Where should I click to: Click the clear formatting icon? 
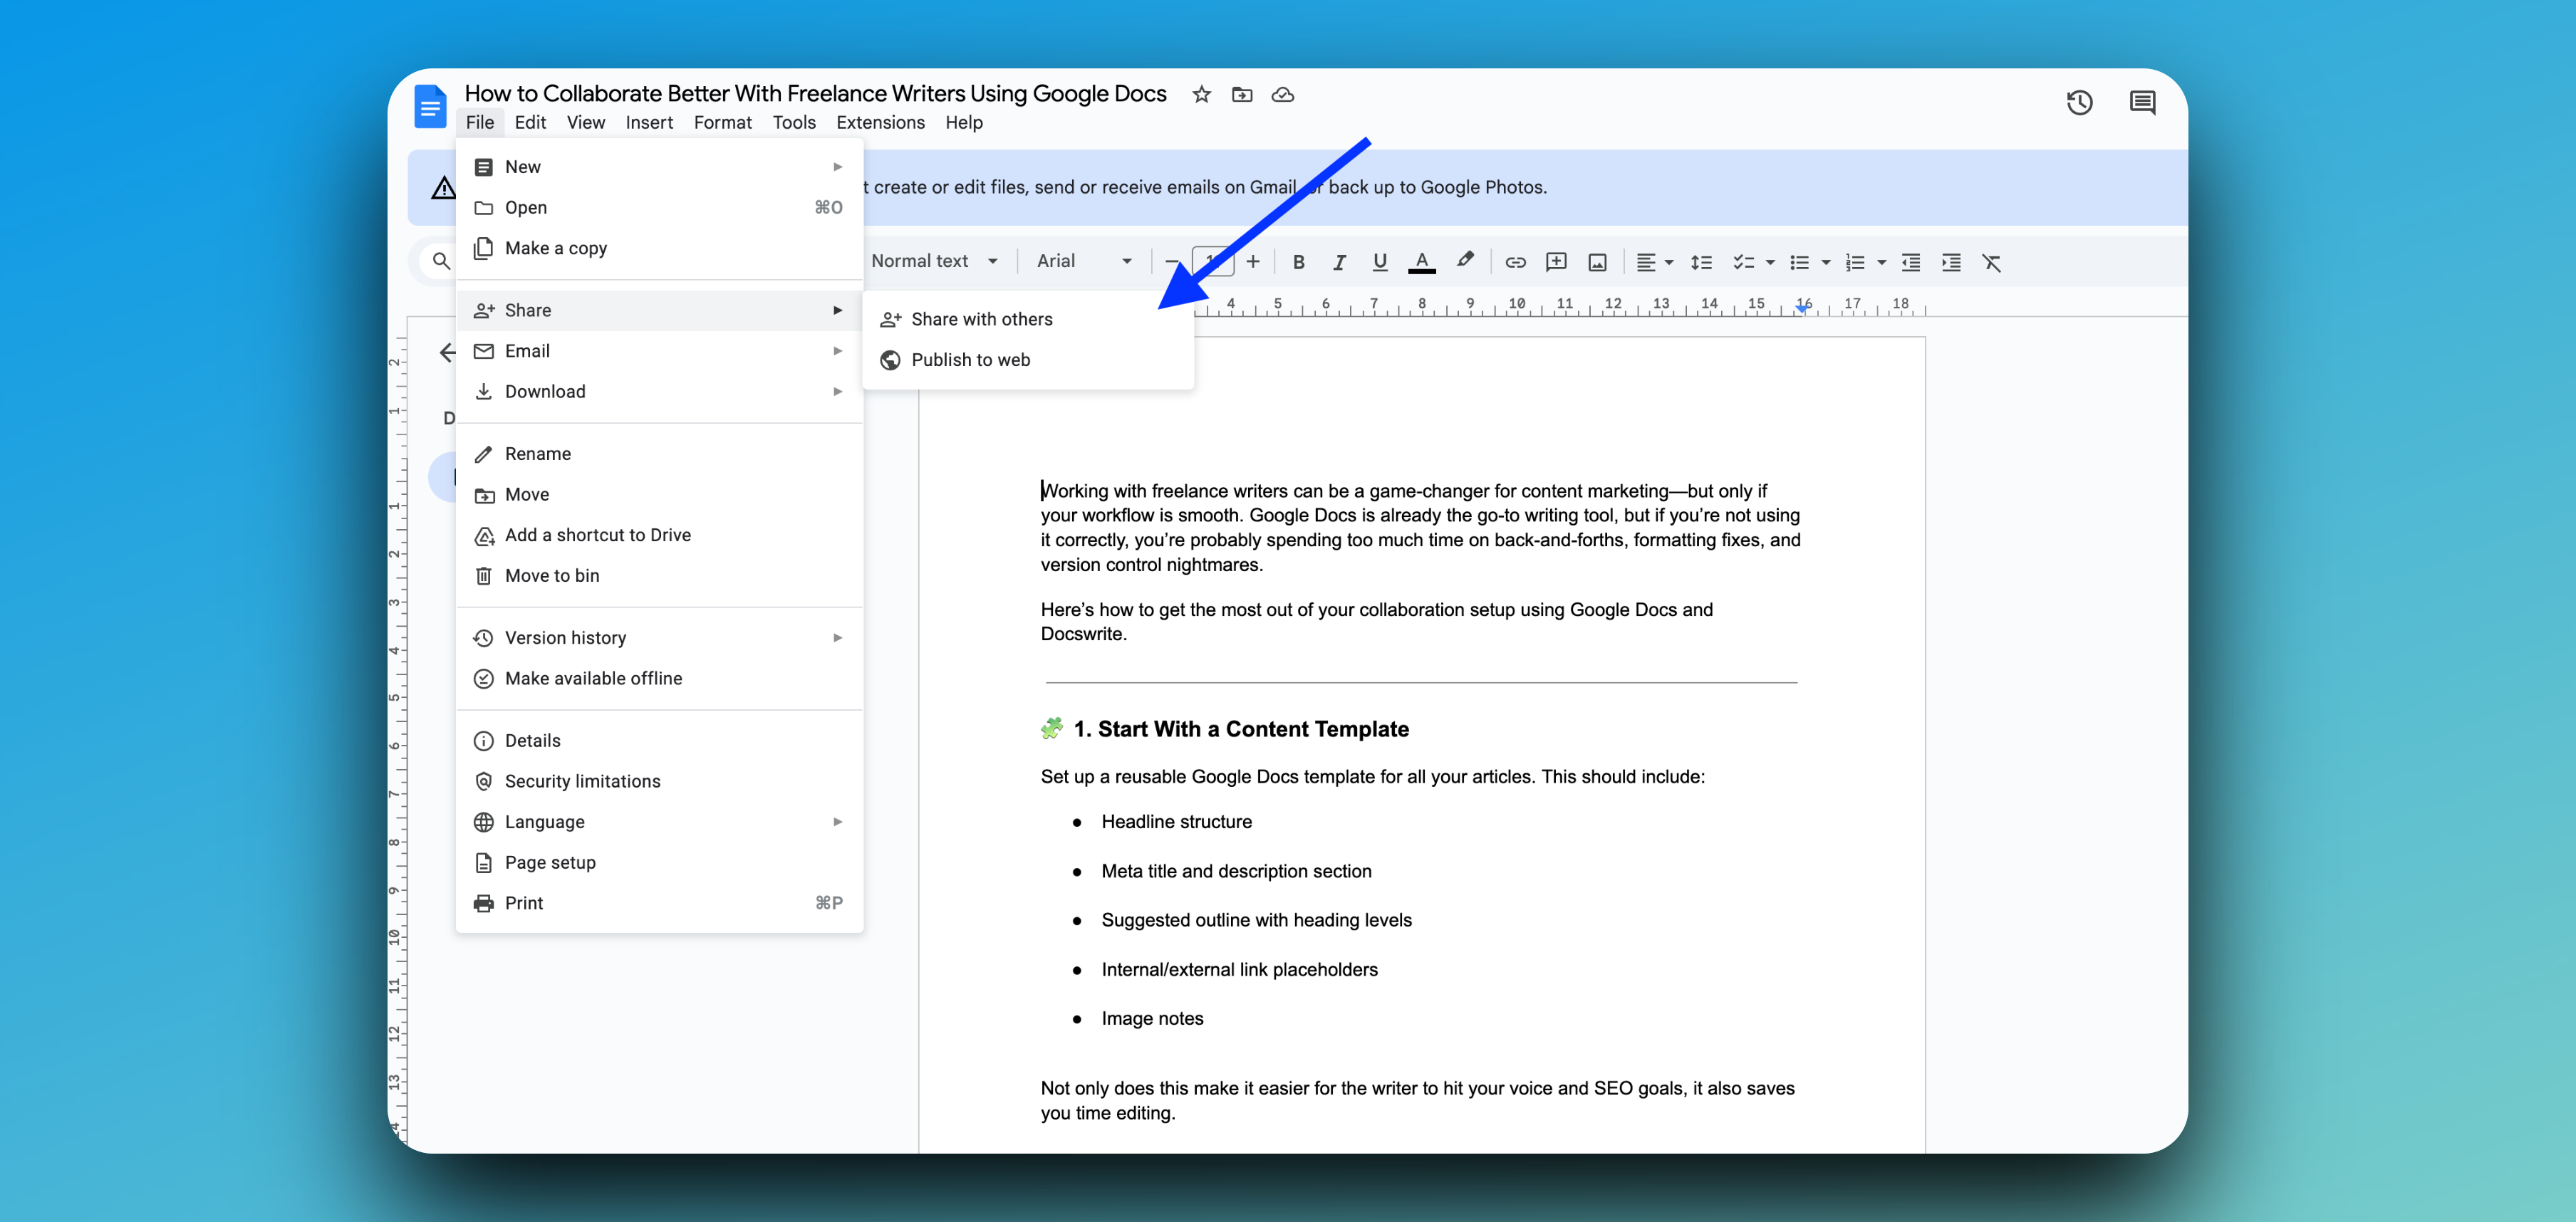pyautogui.click(x=1991, y=262)
